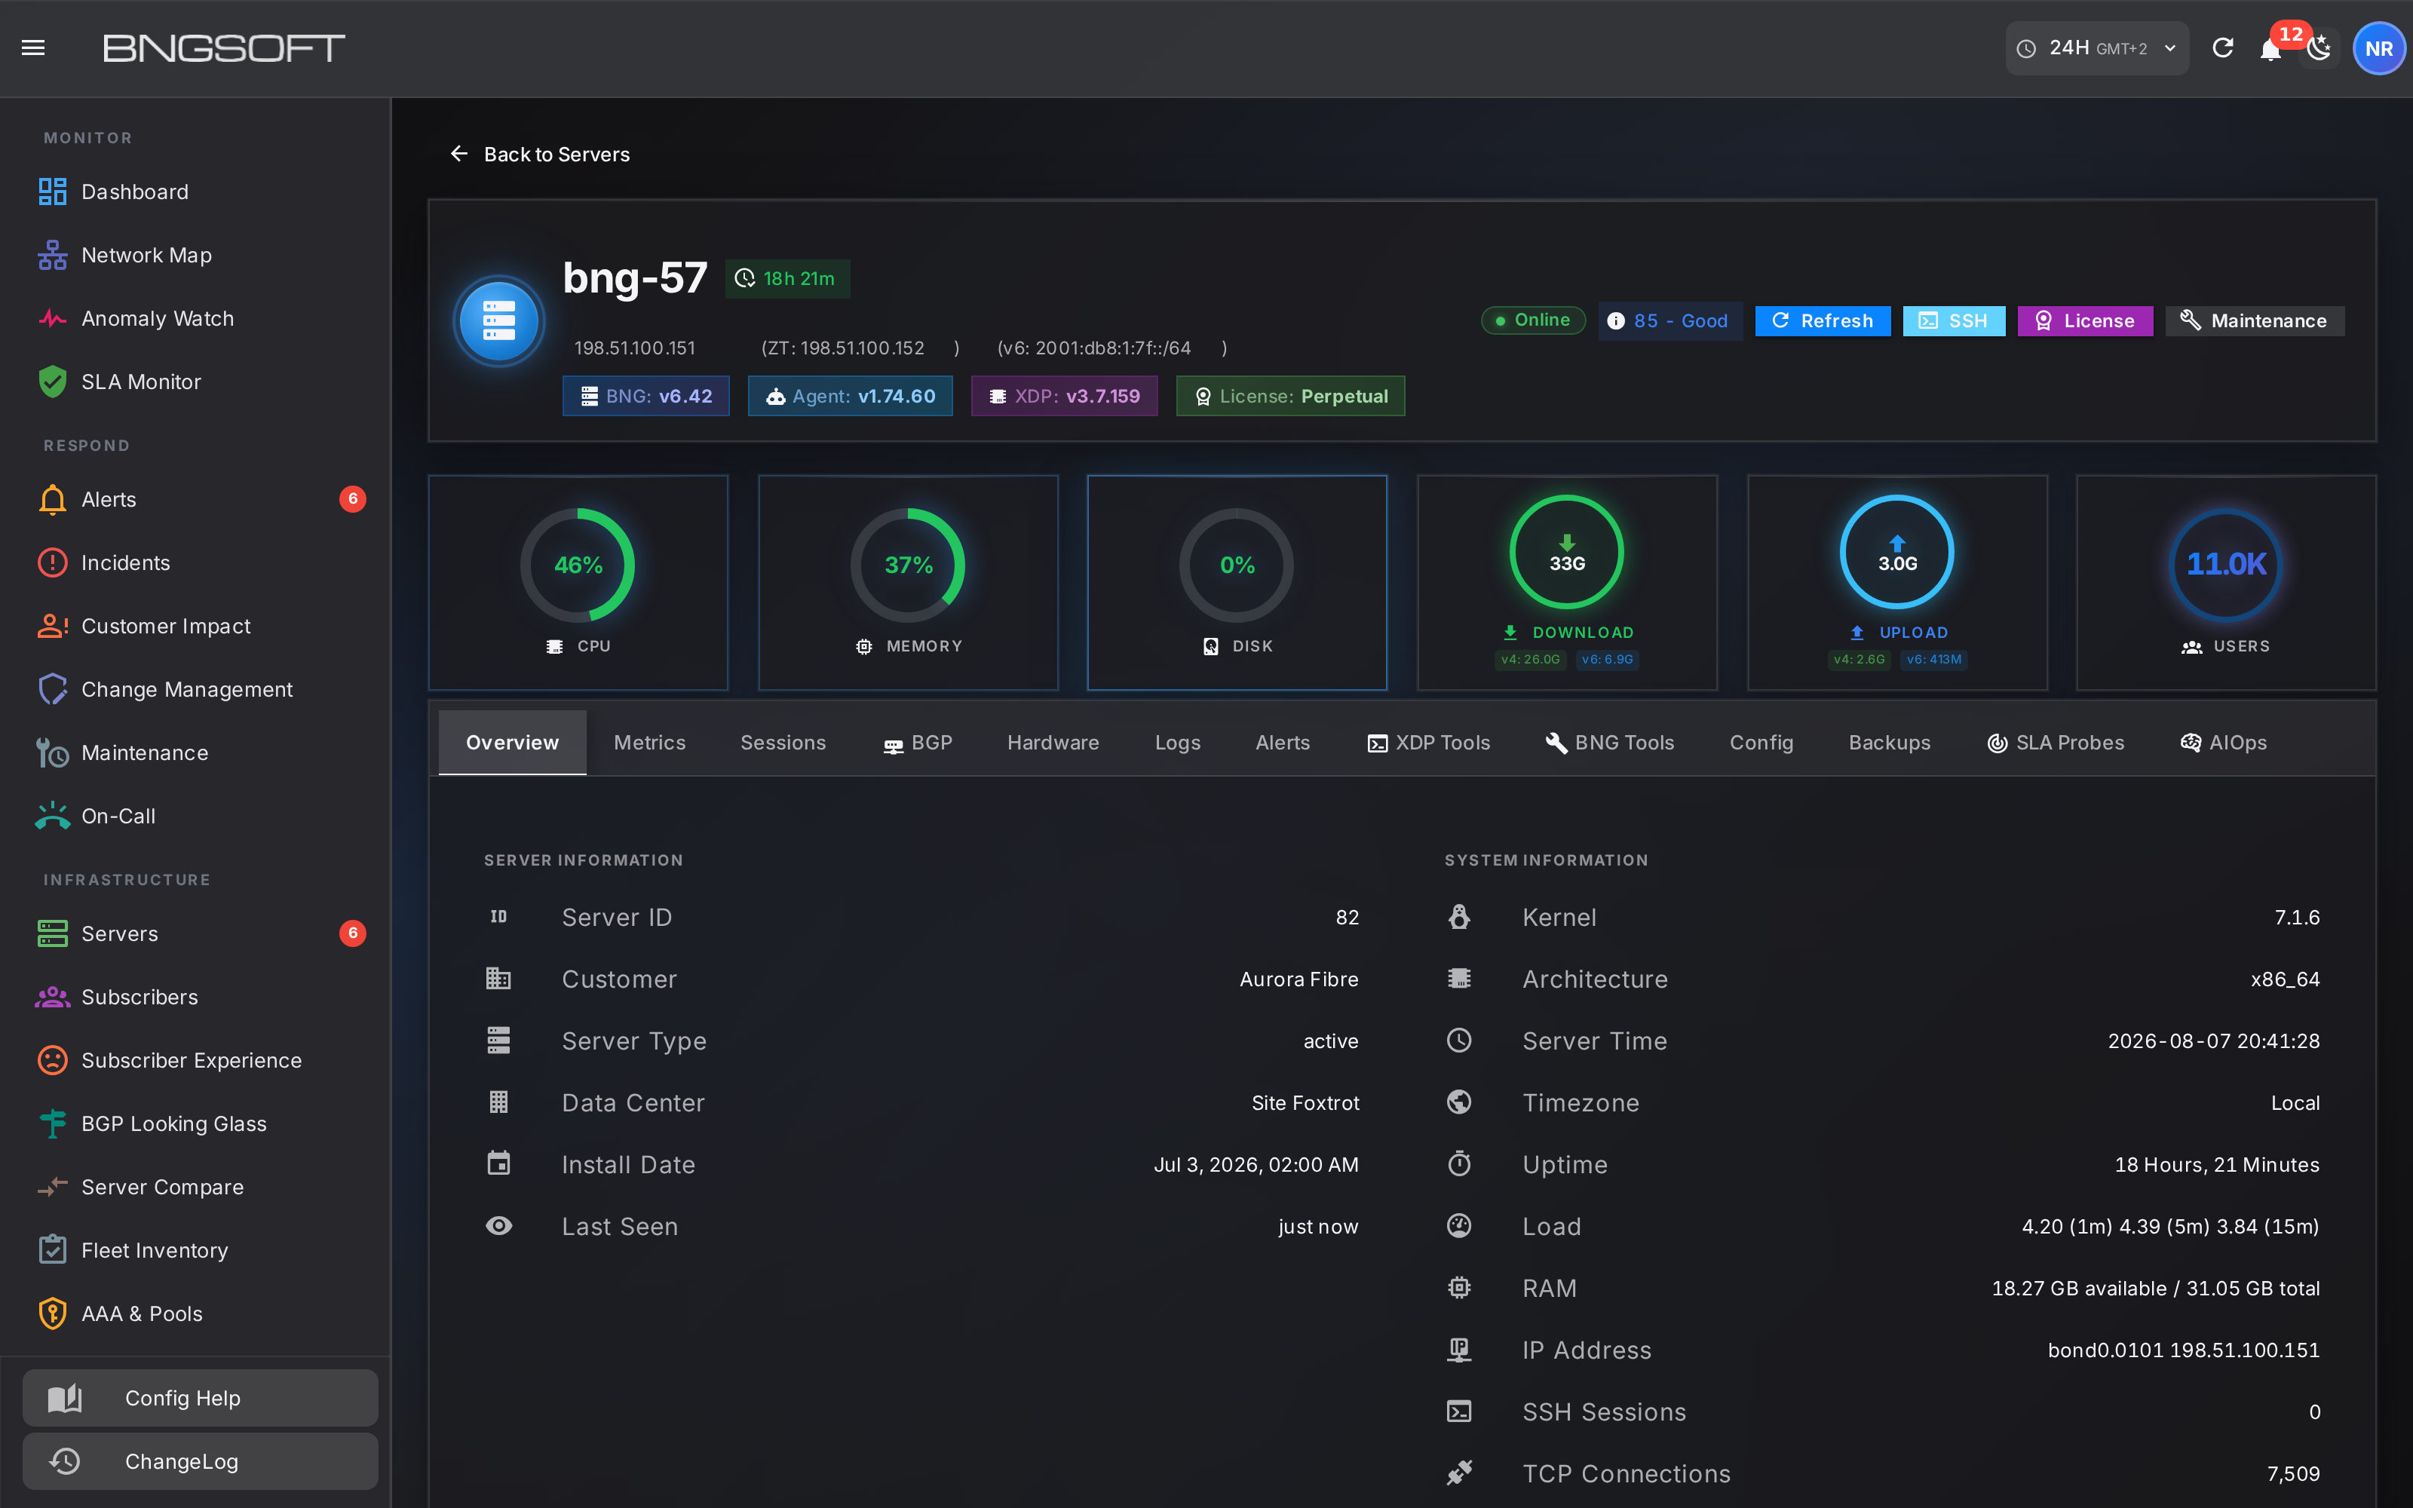Click the blue Refresh button
The height and width of the screenshot is (1508, 2413).
[1823, 321]
